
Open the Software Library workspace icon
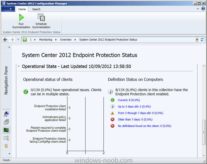pos(6,122)
